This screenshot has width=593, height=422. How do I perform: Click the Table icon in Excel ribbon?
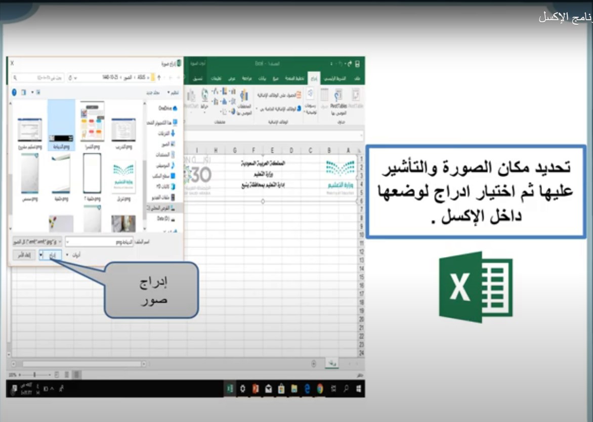coord(324,99)
